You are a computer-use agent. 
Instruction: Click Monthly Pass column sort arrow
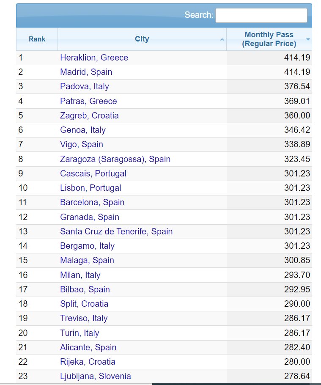coord(308,39)
